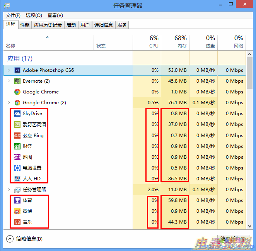Click the 财经 finance chart icon
This screenshot has width=256, height=251.
point(17,146)
